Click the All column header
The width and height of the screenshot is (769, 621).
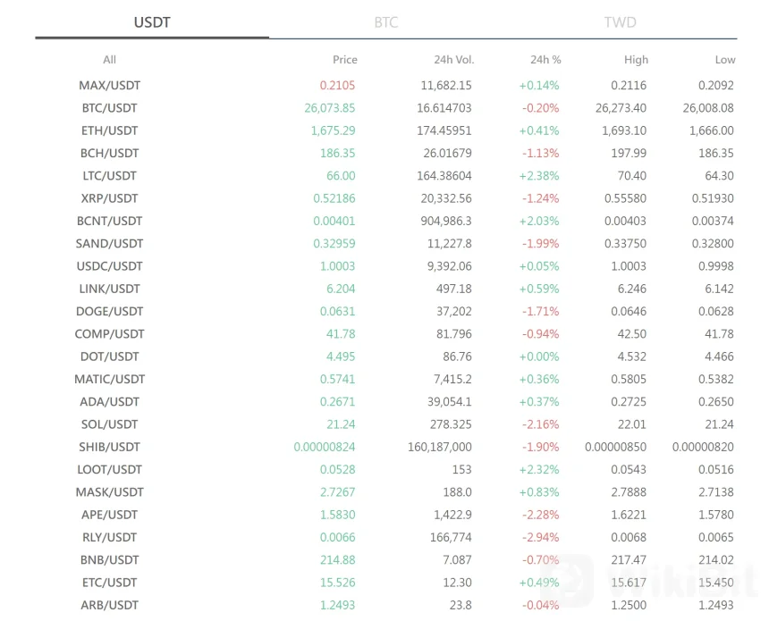click(x=109, y=60)
